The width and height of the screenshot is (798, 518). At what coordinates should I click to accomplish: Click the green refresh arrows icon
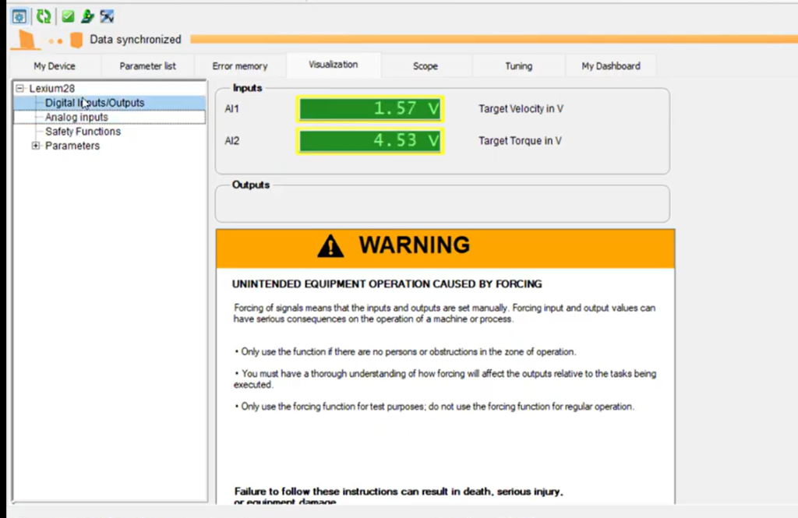(44, 16)
